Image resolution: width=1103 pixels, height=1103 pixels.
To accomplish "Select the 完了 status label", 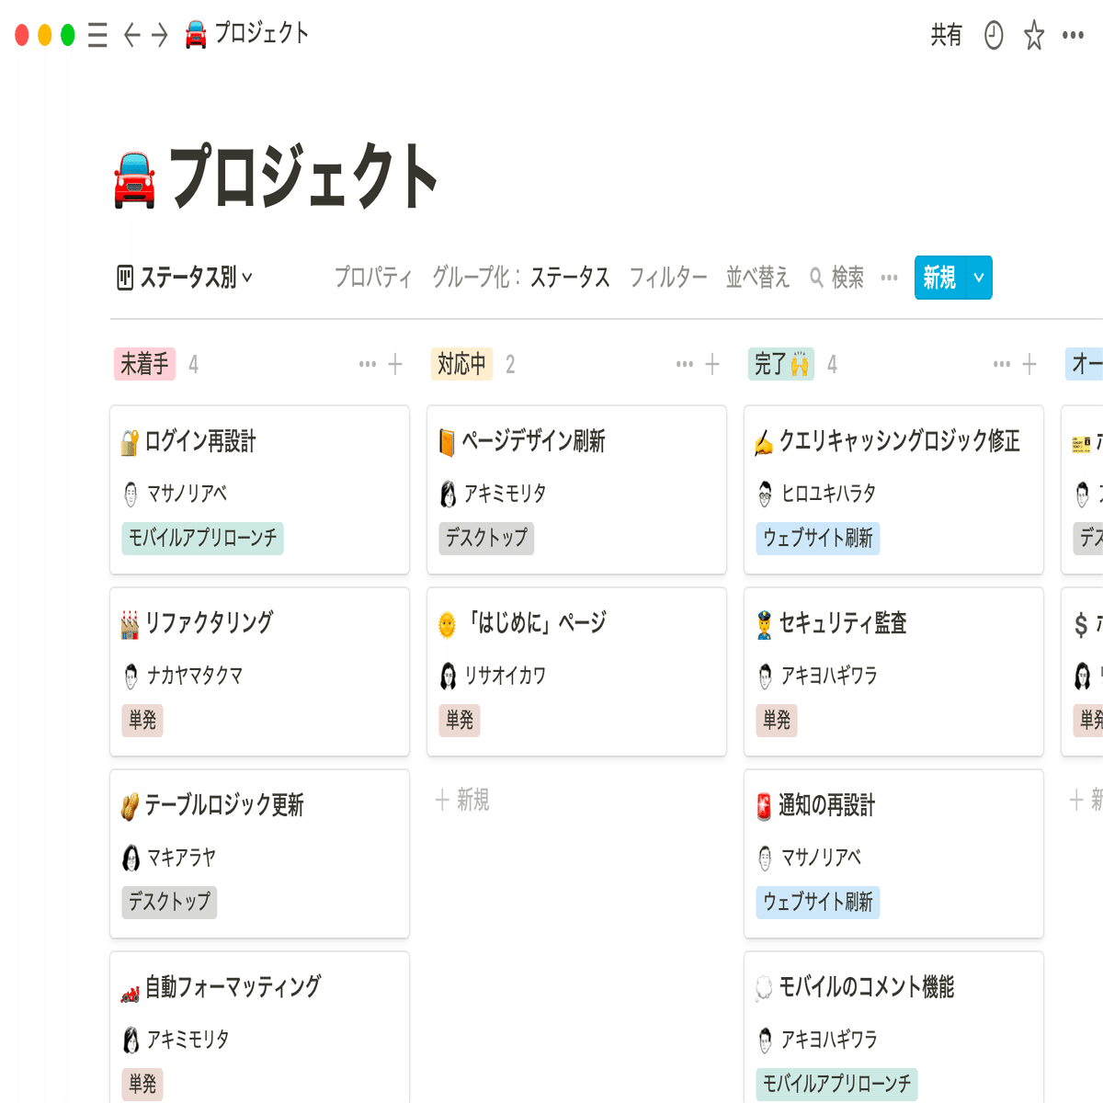I will click(x=781, y=364).
